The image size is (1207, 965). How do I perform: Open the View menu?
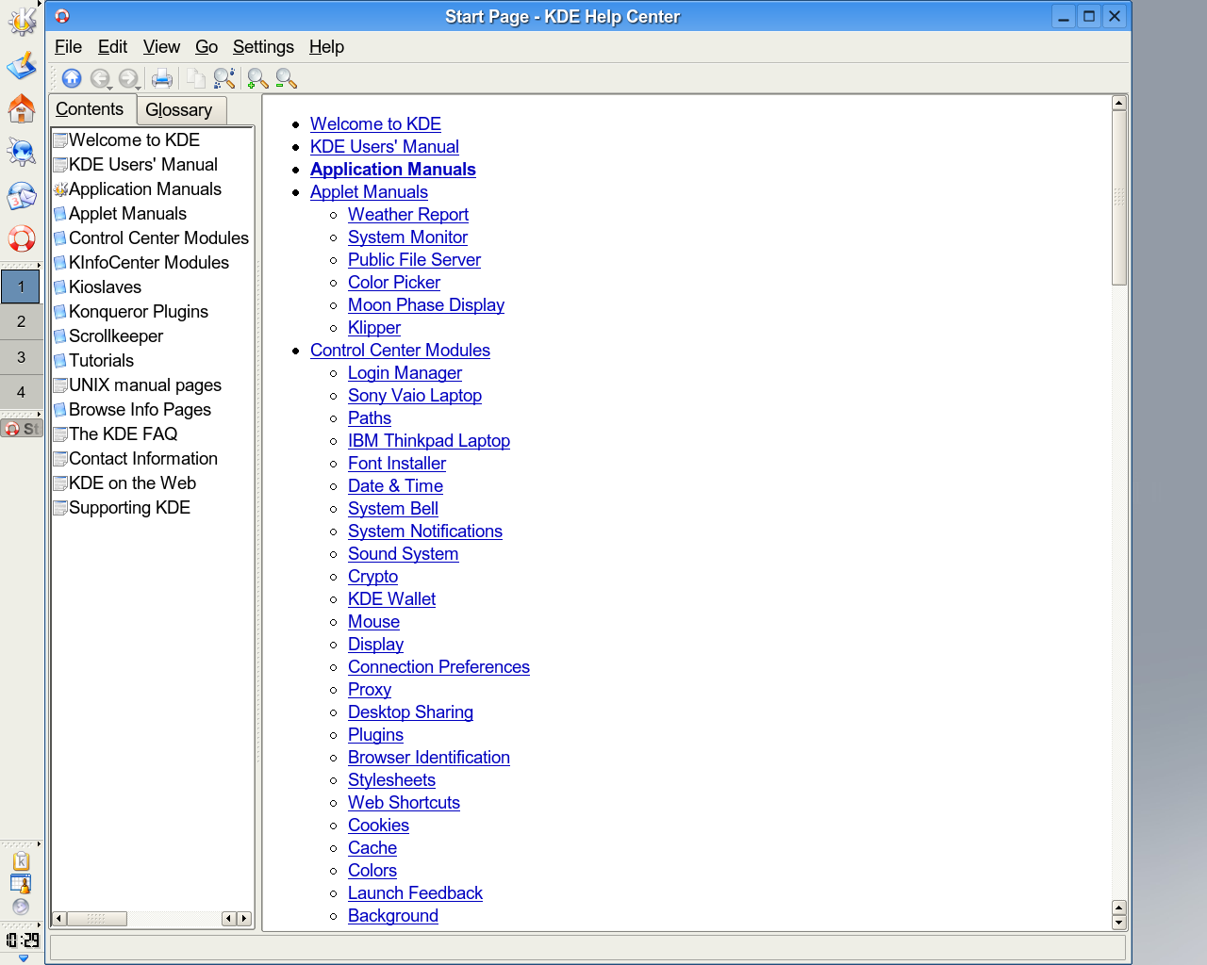[161, 47]
